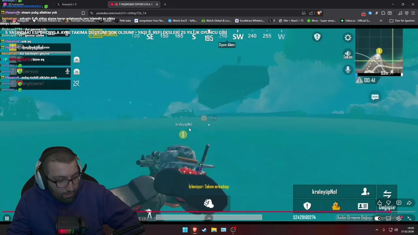Open the in-game chat bubble

[x=375, y=97]
